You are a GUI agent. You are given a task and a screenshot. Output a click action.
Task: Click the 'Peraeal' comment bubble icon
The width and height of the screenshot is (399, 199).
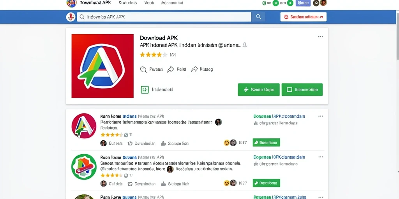(x=143, y=69)
